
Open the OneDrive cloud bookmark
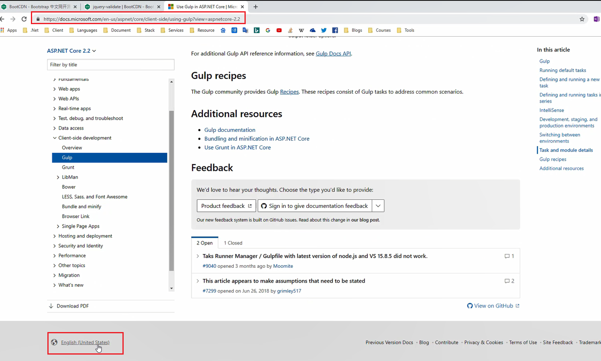[x=313, y=30]
